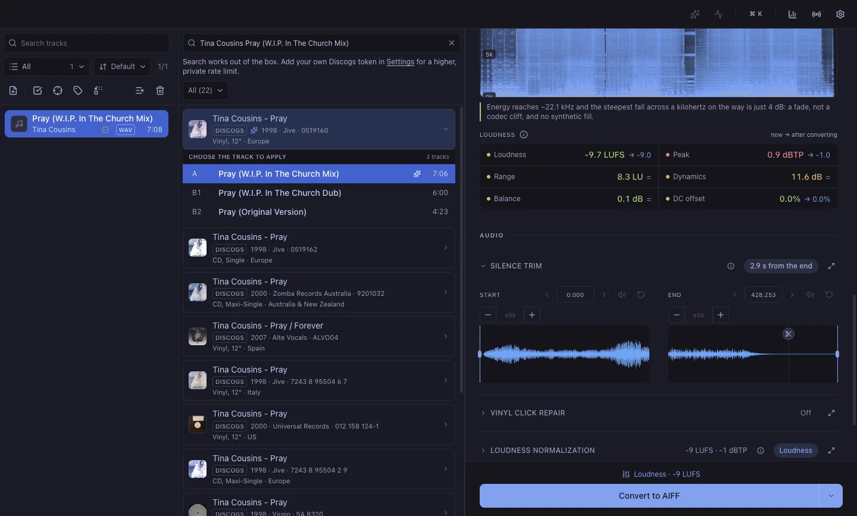857x516 pixels.
Task: Open the Default sort order dropdown
Action: coord(122,67)
